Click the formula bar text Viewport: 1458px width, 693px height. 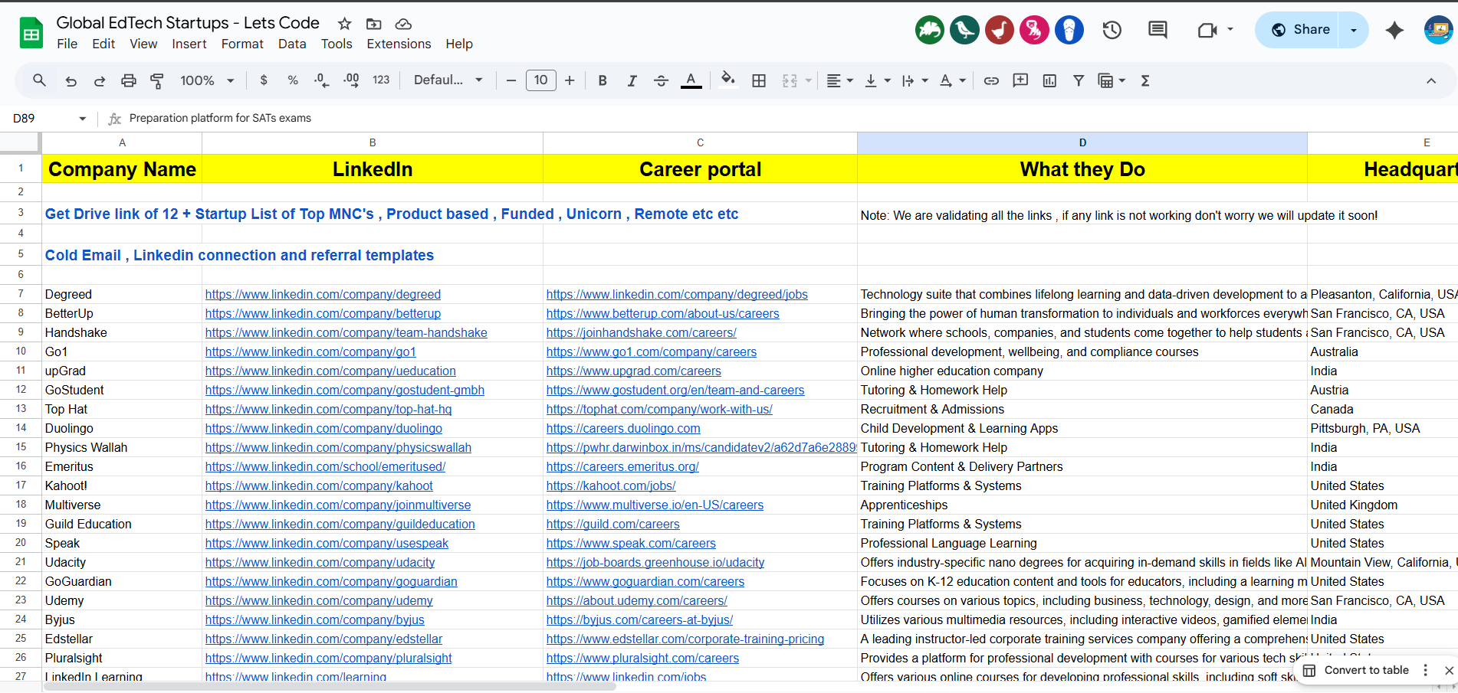(x=220, y=119)
